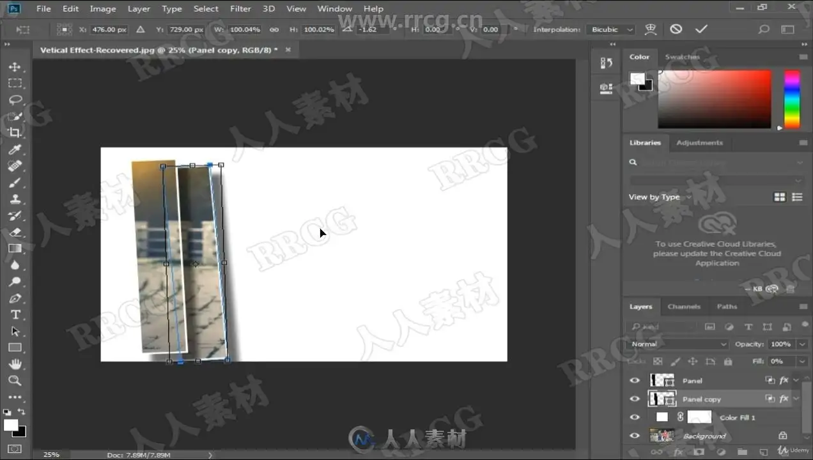Switch to the Swatches tab
Screen dimensions: 813x460
(x=682, y=57)
